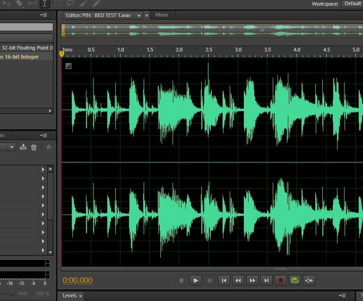This screenshot has height=301, width=363.
Task: Click the Stop playback button
Action: (181, 280)
